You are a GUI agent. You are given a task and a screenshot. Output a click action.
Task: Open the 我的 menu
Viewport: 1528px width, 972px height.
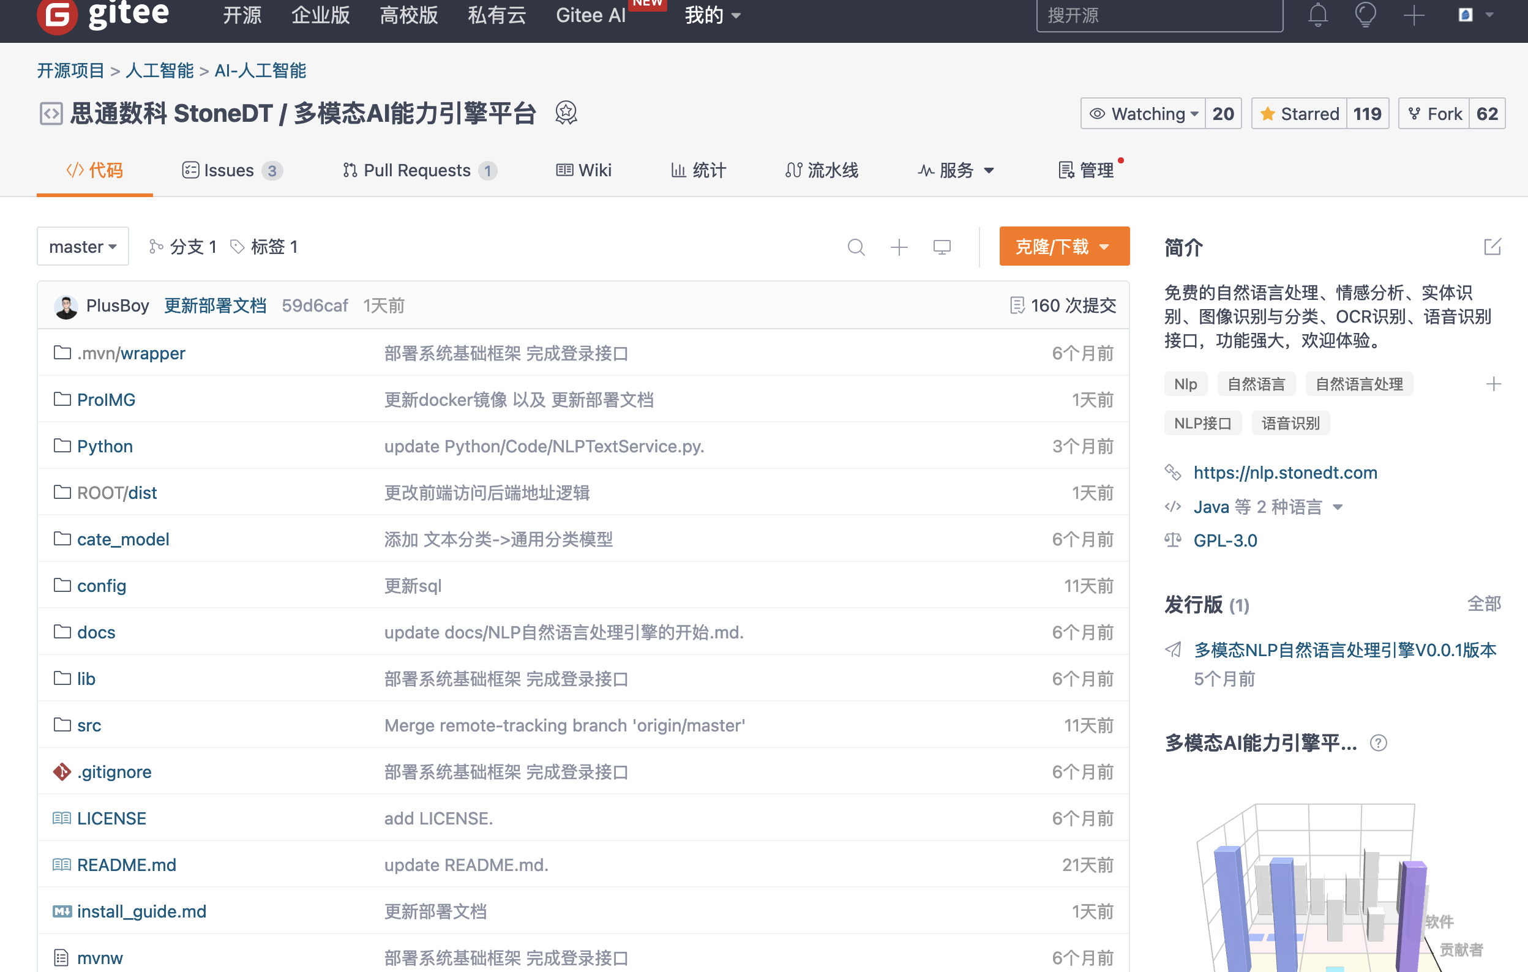[708, 17]
